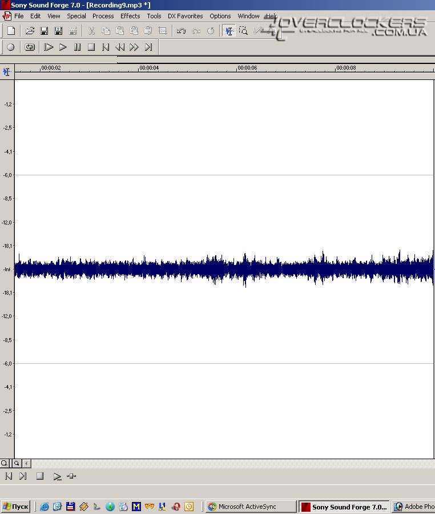The image size is (435, 514).
Task: Cut selection with the scissors icon
Action: [x=91, y=31]
